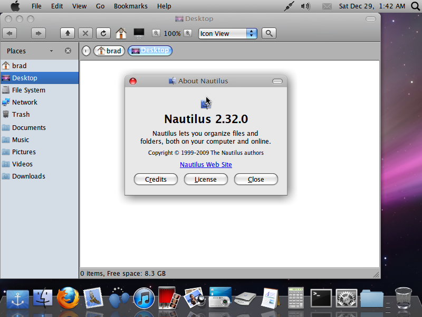Open the Places sidebar chooser dropdown
This screenshot has width=422, height=317.
(51, 51)
